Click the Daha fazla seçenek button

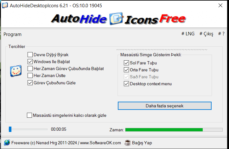[165, 106]
